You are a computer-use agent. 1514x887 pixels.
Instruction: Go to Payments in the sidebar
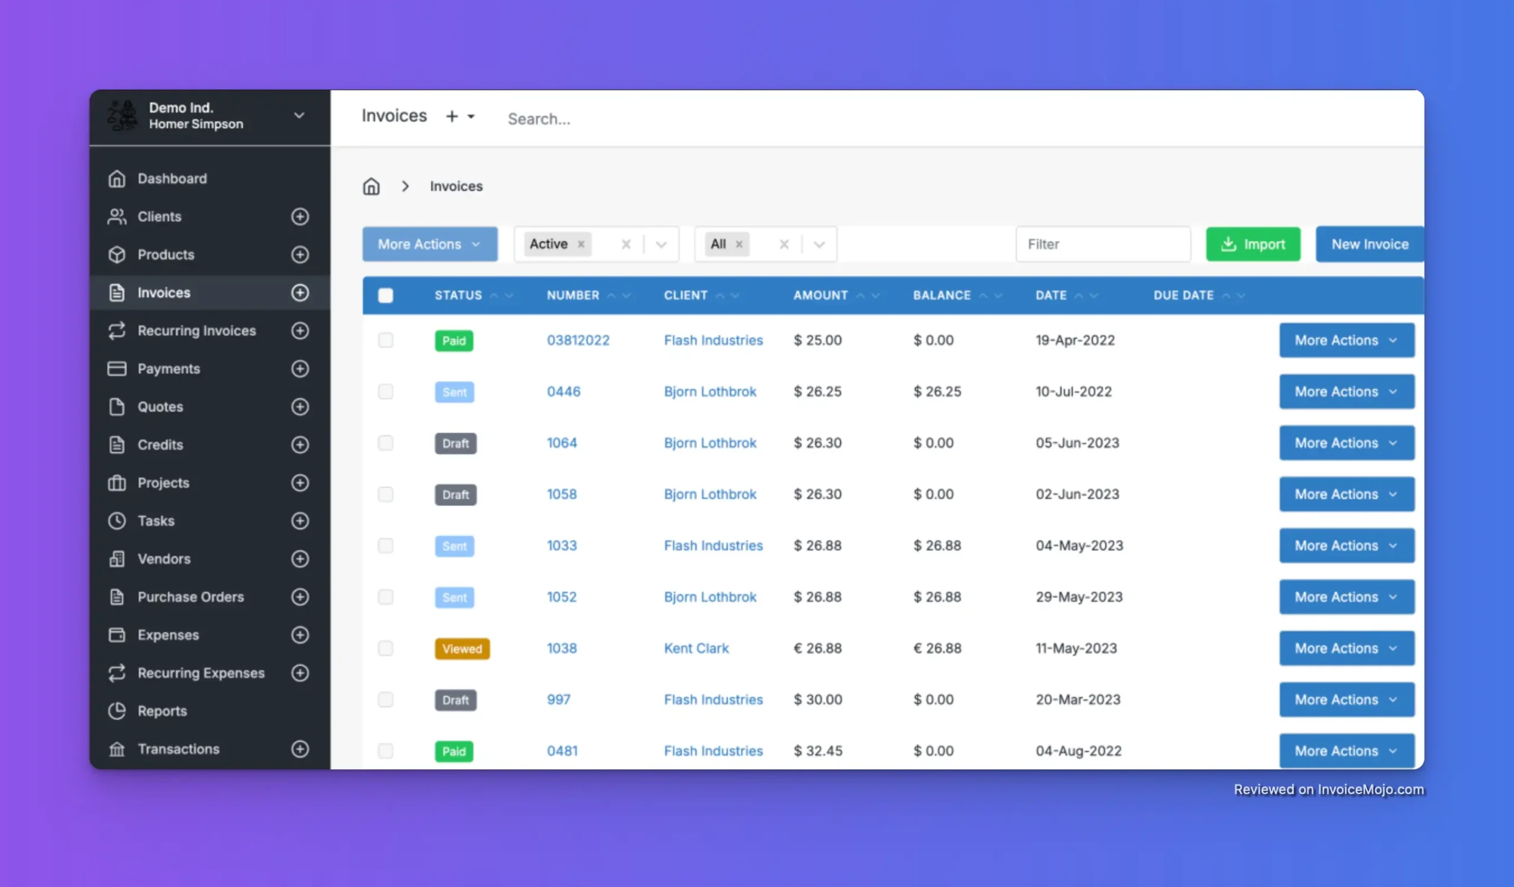168,369
